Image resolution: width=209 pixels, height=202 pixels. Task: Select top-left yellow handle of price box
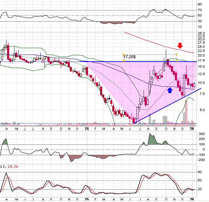tap(124, 54)
